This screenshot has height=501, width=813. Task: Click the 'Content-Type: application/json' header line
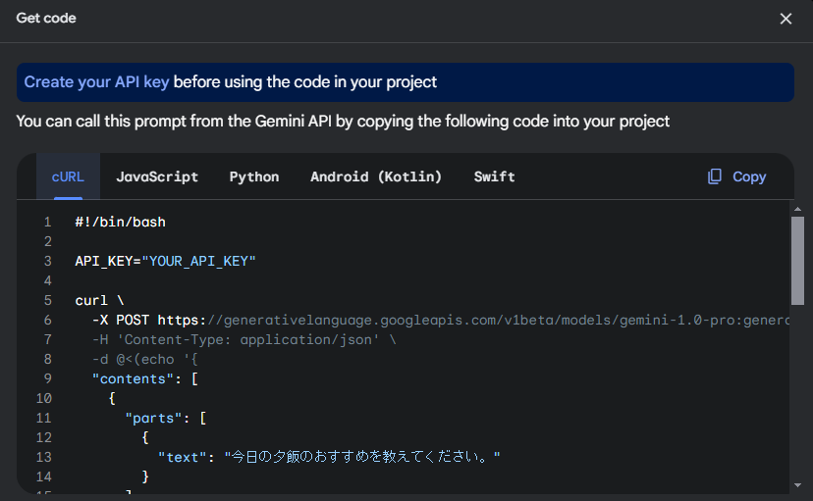[244, 339]
